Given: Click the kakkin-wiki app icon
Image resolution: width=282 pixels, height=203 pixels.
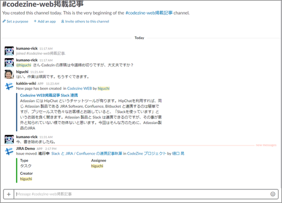Looking at the screenshot, I should click(x=9, y=86).
